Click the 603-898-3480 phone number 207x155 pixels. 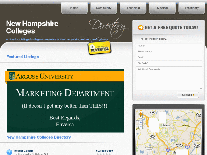point(104,151)
